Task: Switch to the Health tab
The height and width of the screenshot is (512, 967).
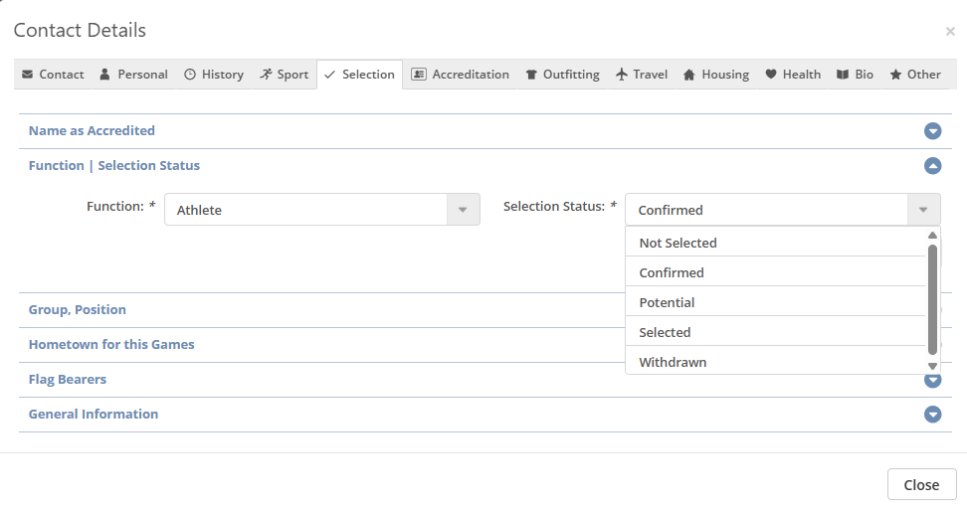Action: tap(792, 75)
